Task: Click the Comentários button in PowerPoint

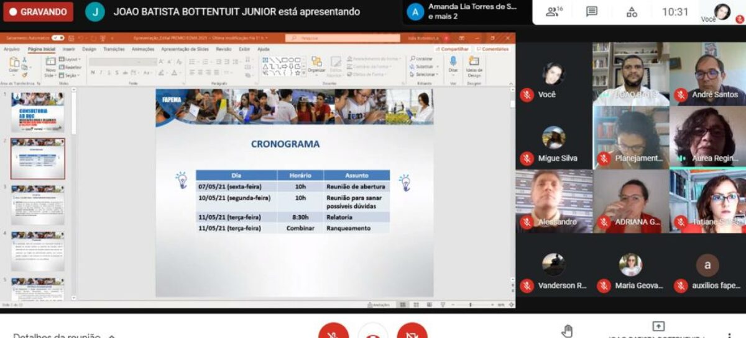Action: [x=493, y=49]
